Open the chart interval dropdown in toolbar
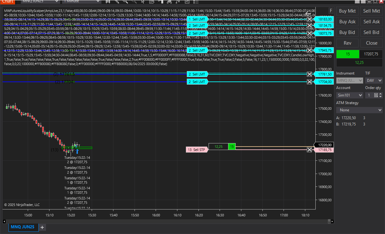Image resolution: width=385 pixels, height=234 pixels. point(82,2)
